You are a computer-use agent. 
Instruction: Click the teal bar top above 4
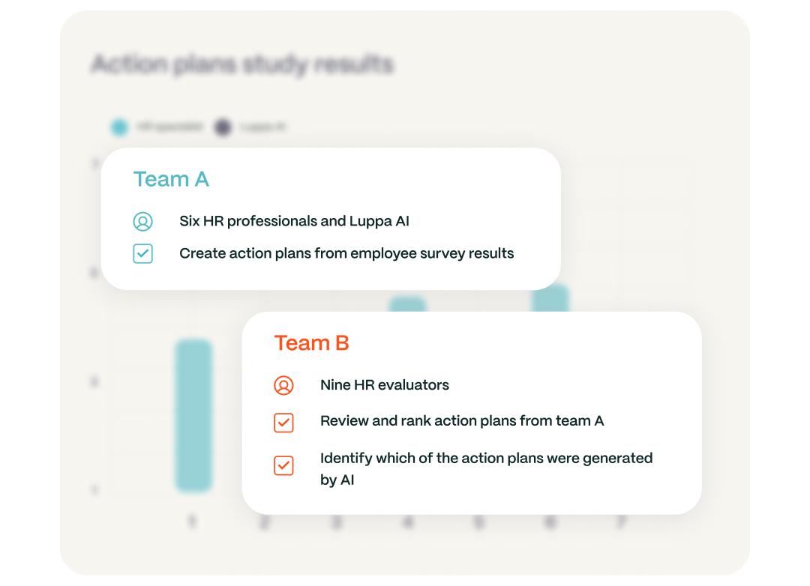[x=407, y=304]
